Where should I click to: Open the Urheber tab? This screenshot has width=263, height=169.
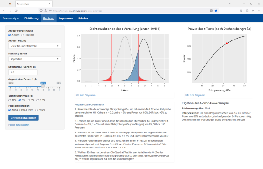coord(83,18)
